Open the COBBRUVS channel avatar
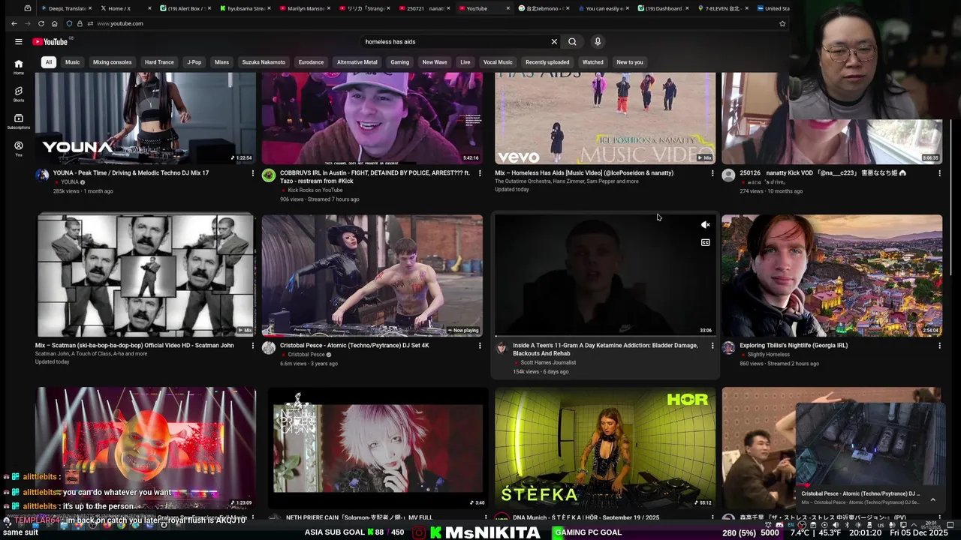 [269, 175]
